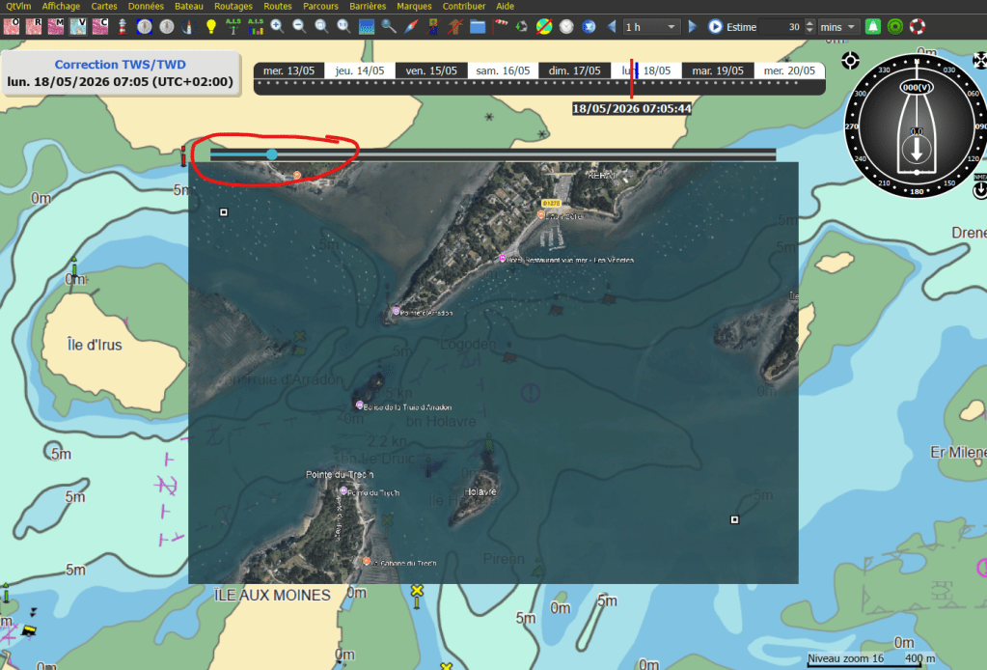Open the Barrières menu
Image resolution: width=987 pixels, height=670 pixels.
(x=368, y=7)
